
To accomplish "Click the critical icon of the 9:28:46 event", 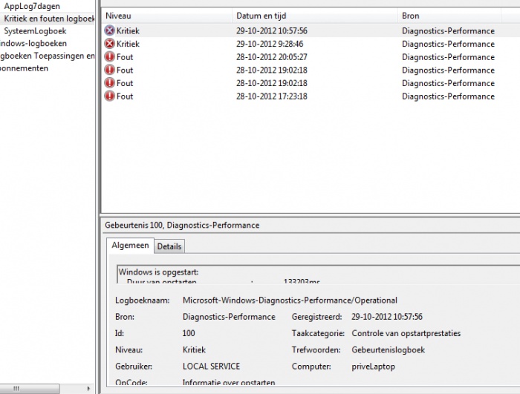I will pyautogui.click(x=110, y=44).
